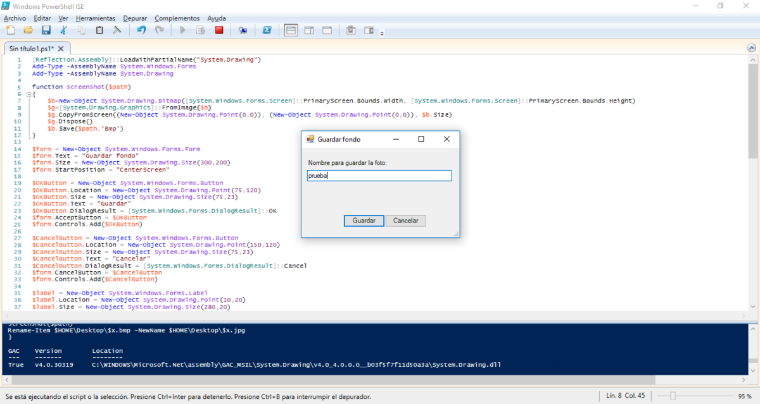Click the zoom slider in the status bar
Screen dimensions: 760x404
[673, 396]
